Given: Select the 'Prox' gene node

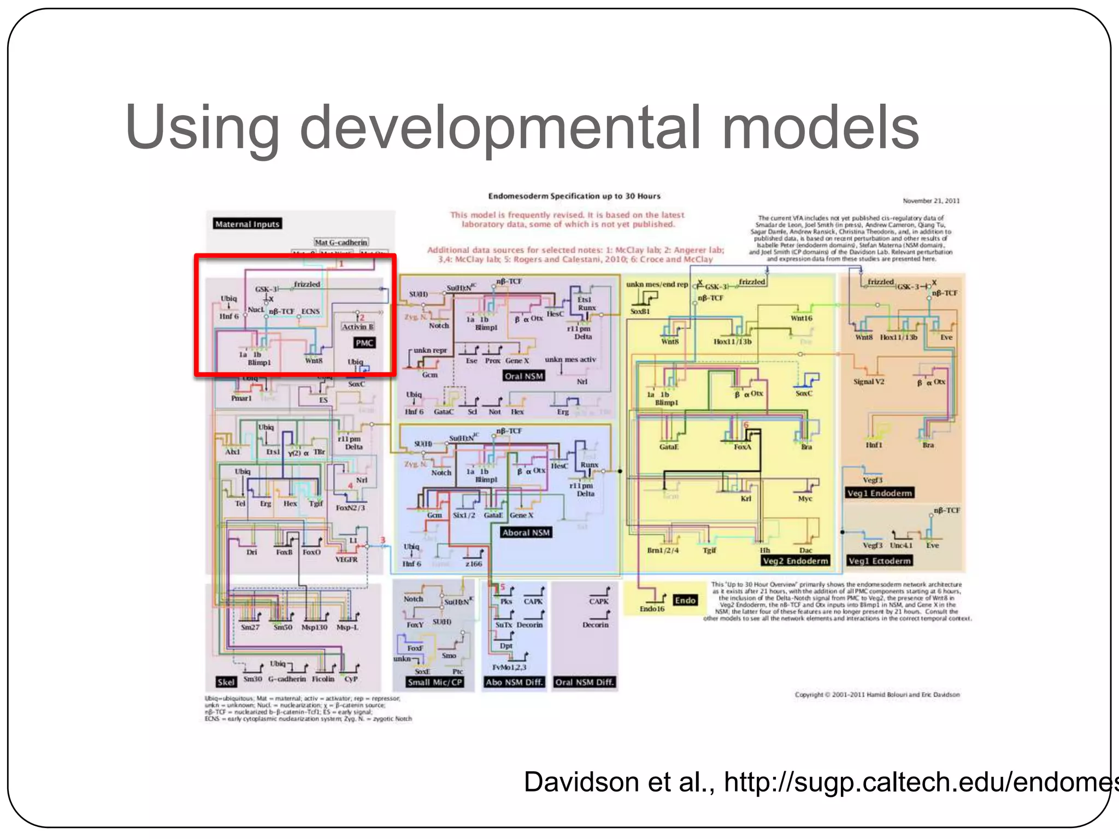Looking at the screenshot, I should (x=493, y=361).
